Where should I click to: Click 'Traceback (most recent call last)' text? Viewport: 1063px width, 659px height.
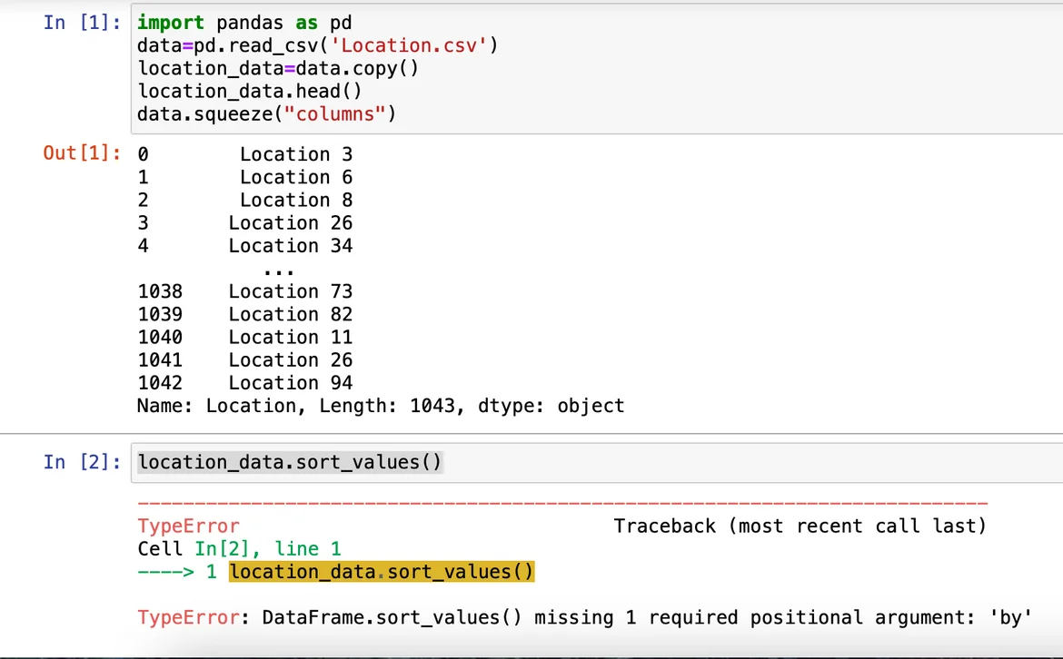[x=800, y=526]
